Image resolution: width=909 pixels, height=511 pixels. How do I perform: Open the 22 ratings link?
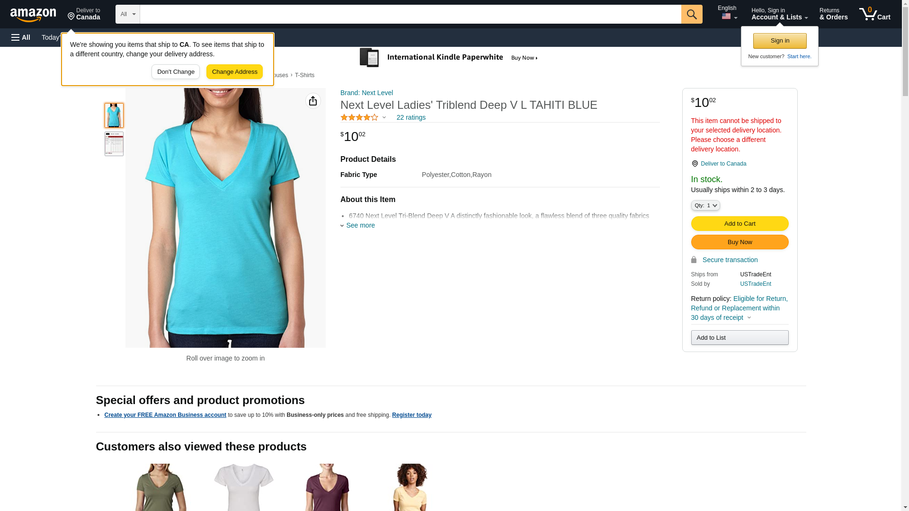click(x=411, y=117)
